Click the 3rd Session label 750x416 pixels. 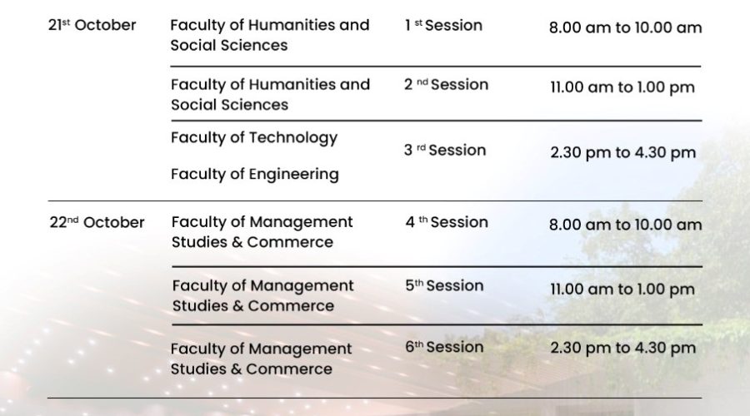pos(444,151)
